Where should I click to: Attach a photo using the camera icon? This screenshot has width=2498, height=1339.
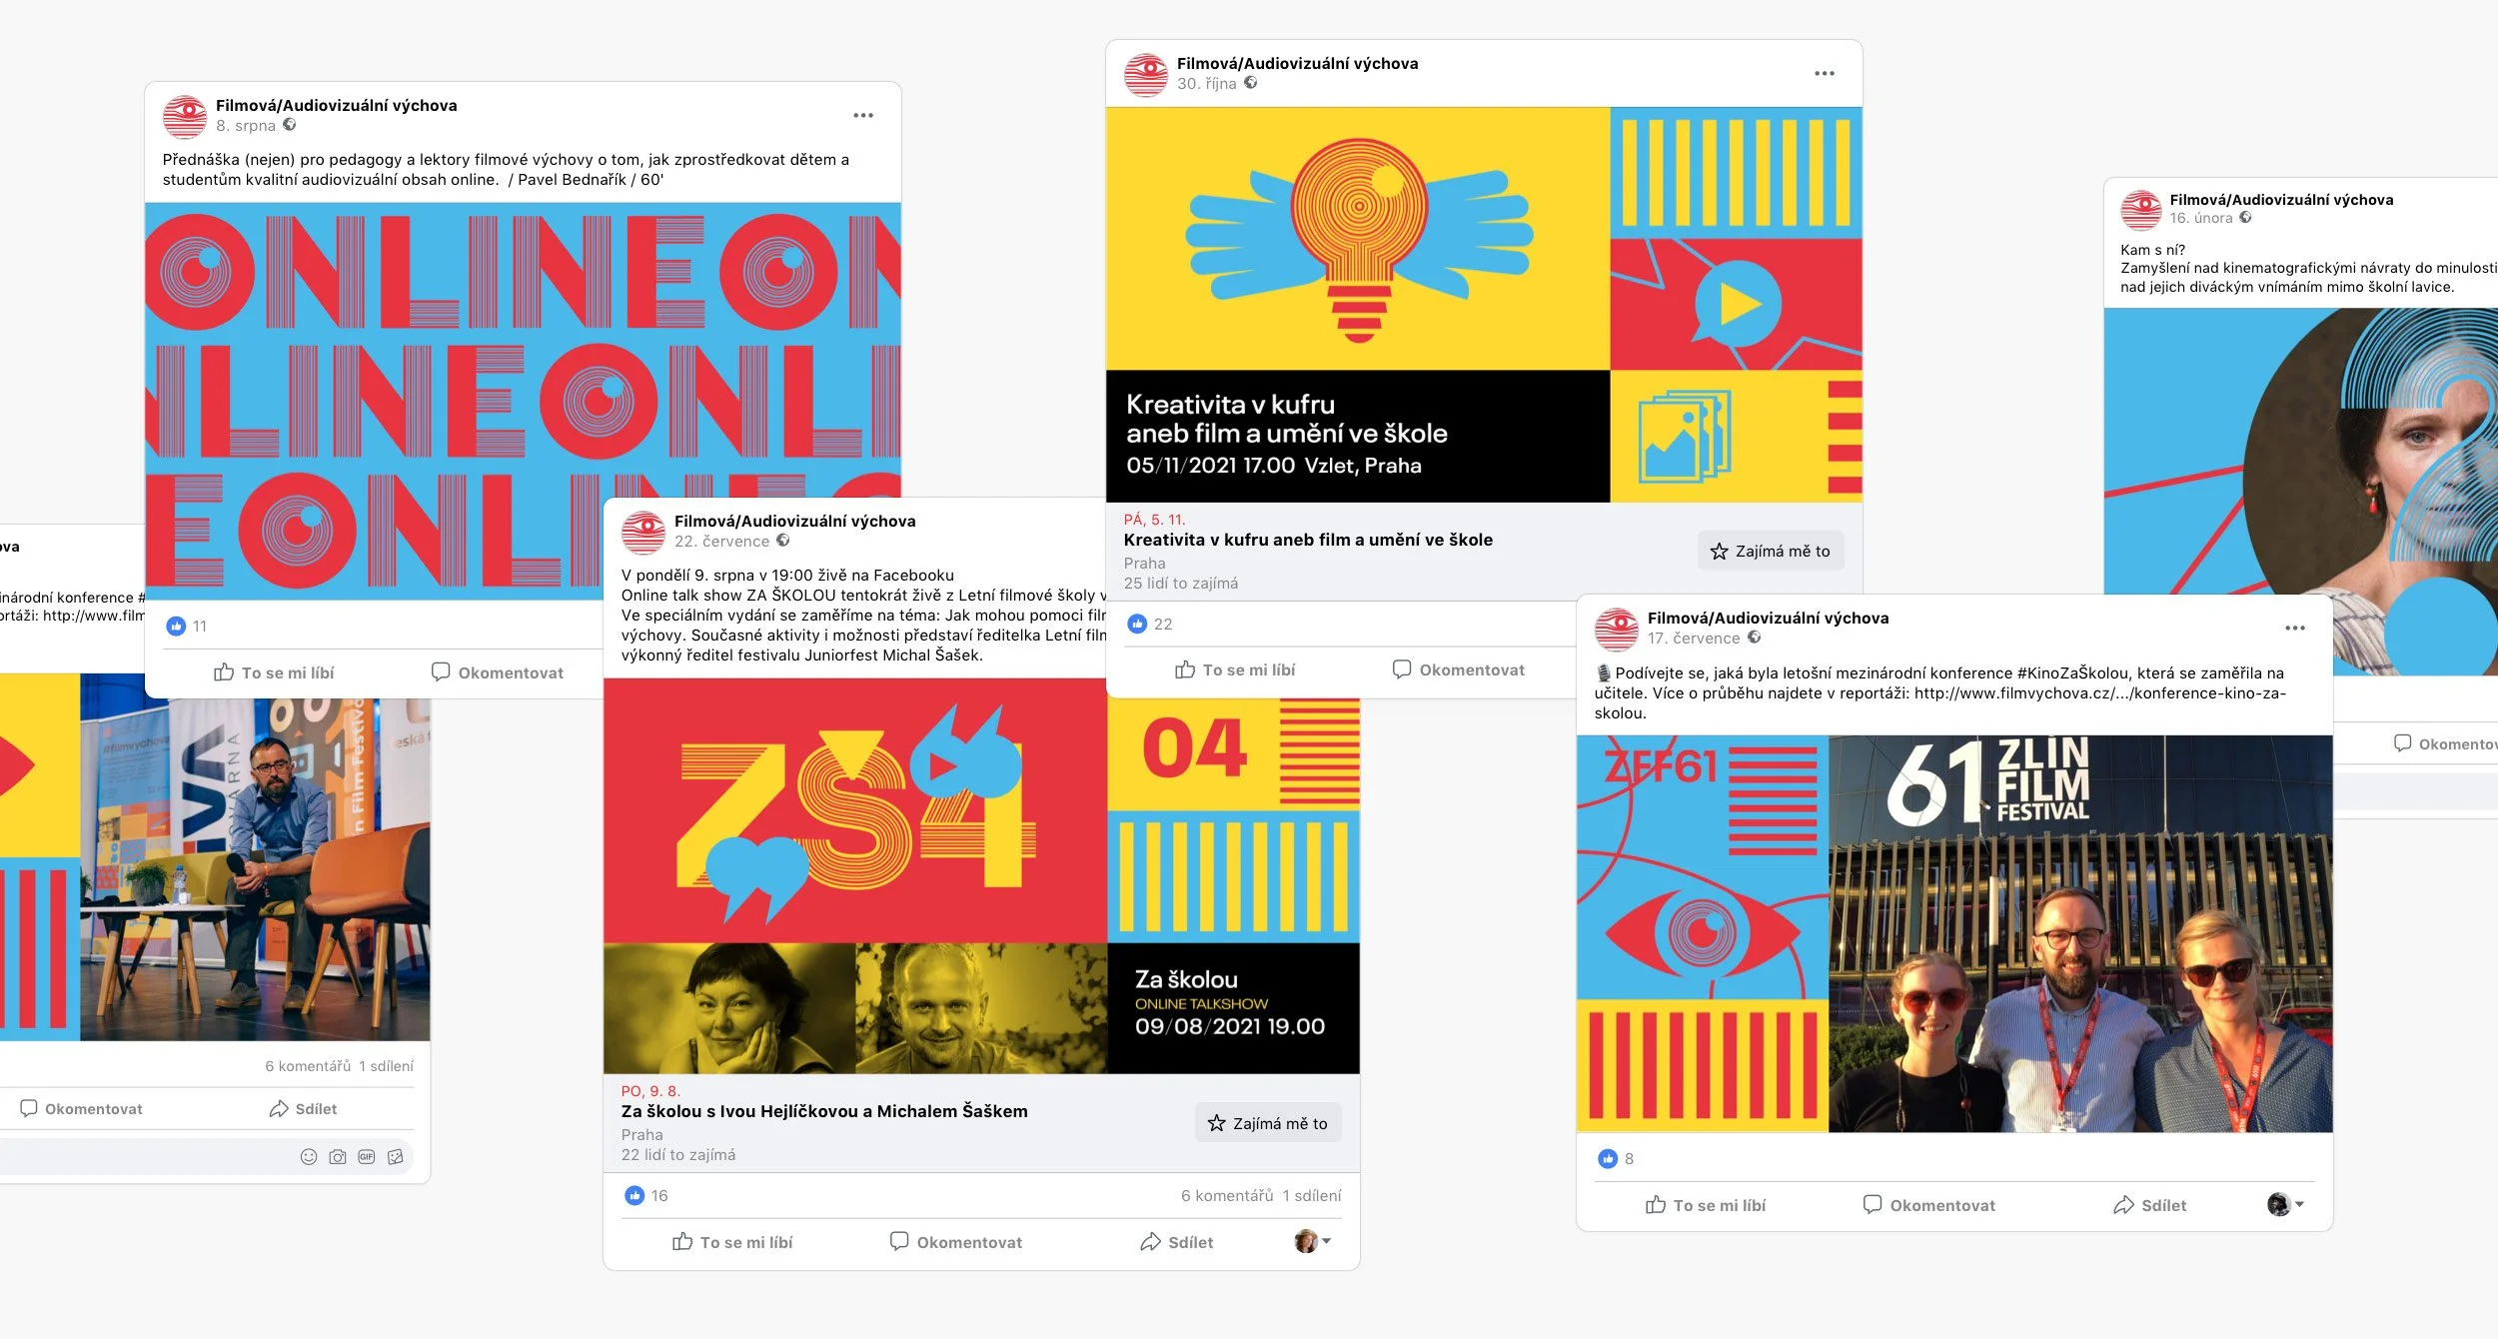[338, 1157]
